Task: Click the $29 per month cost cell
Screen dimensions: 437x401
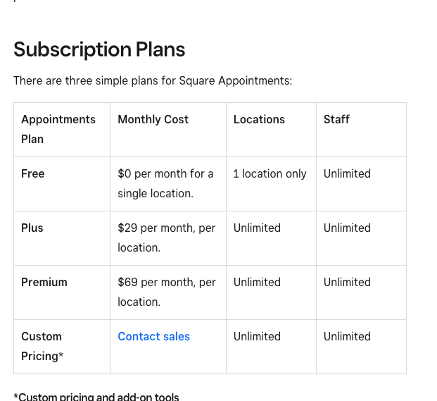Action: click(166, 237)
